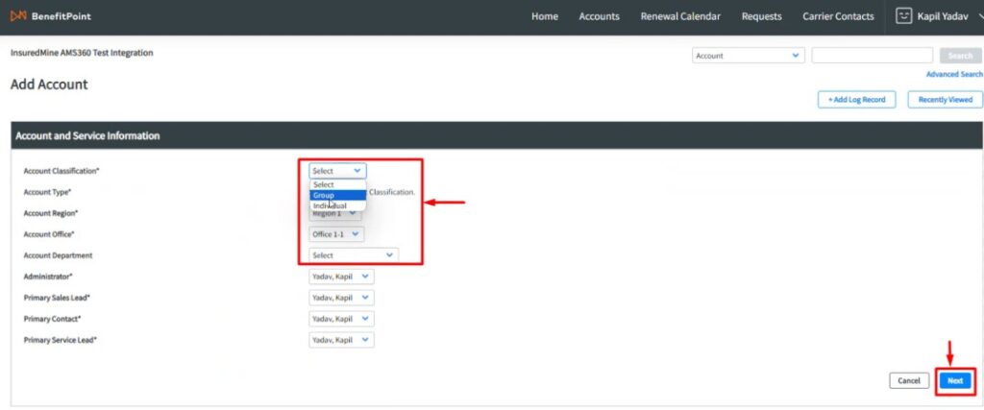Click the BenefitPoint logo icon

click(x=18, y=16)
